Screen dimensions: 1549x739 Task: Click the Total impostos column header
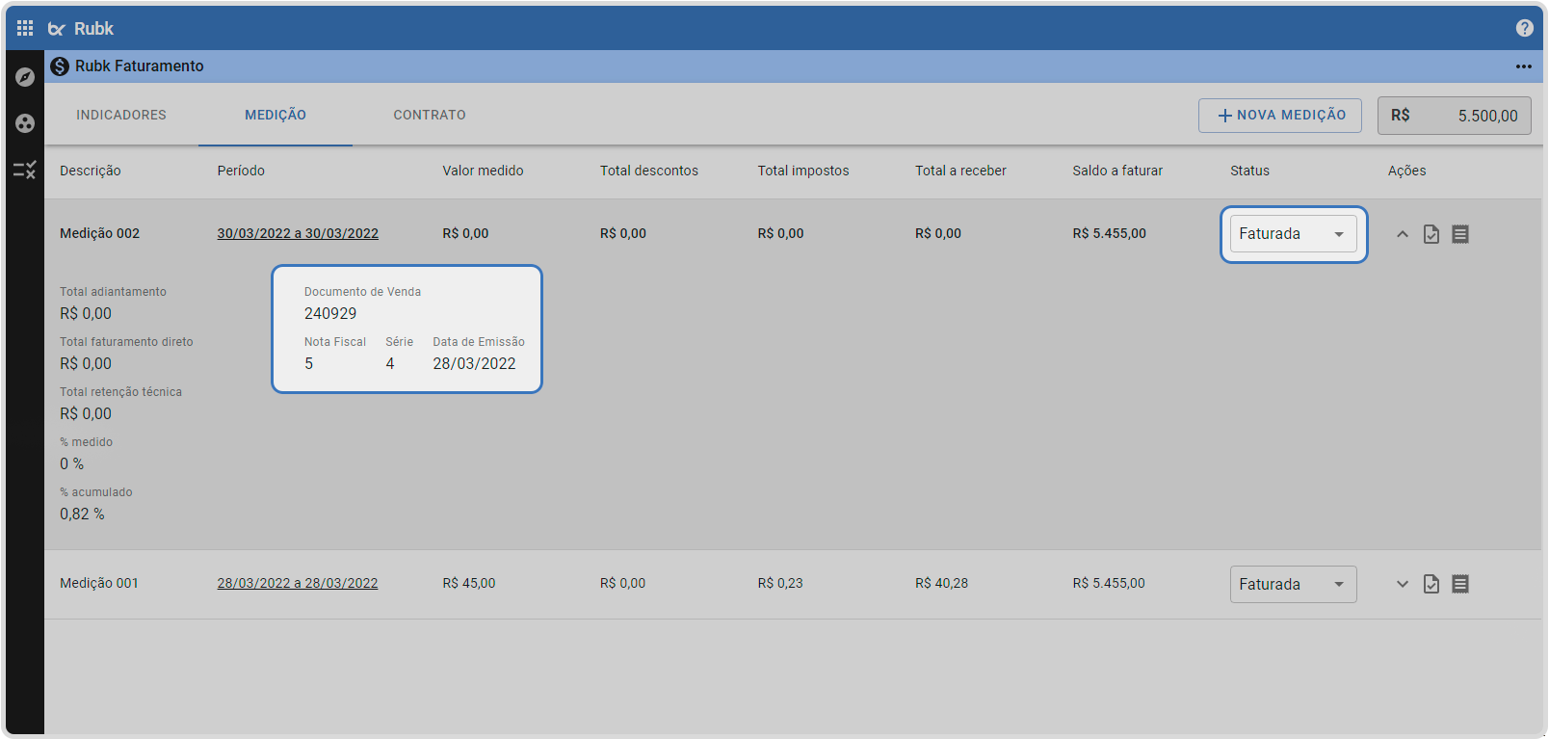[x=803, y=171]
